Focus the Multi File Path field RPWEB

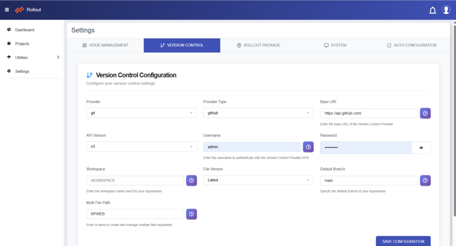point(135,214)
